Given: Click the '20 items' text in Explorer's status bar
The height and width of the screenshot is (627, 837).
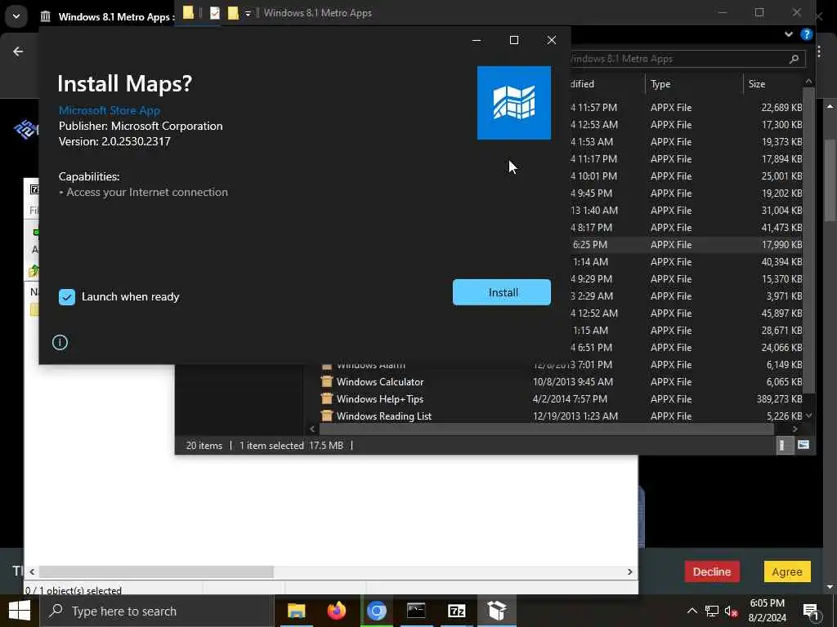Looking at the screenshot, I should click(204, 445).
